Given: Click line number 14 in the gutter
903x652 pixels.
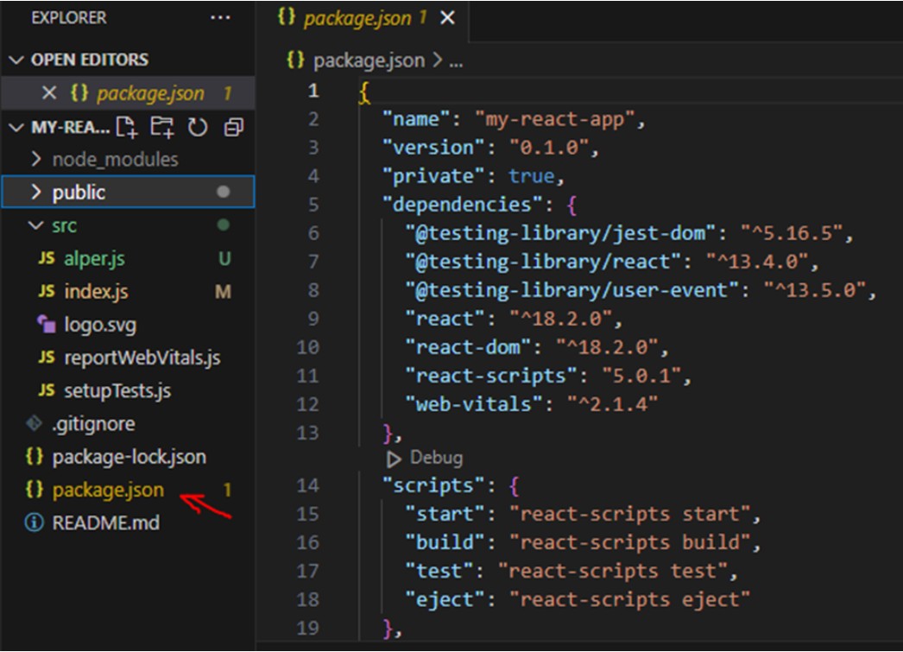Looking at the screenshot, I should click(308, 485).
